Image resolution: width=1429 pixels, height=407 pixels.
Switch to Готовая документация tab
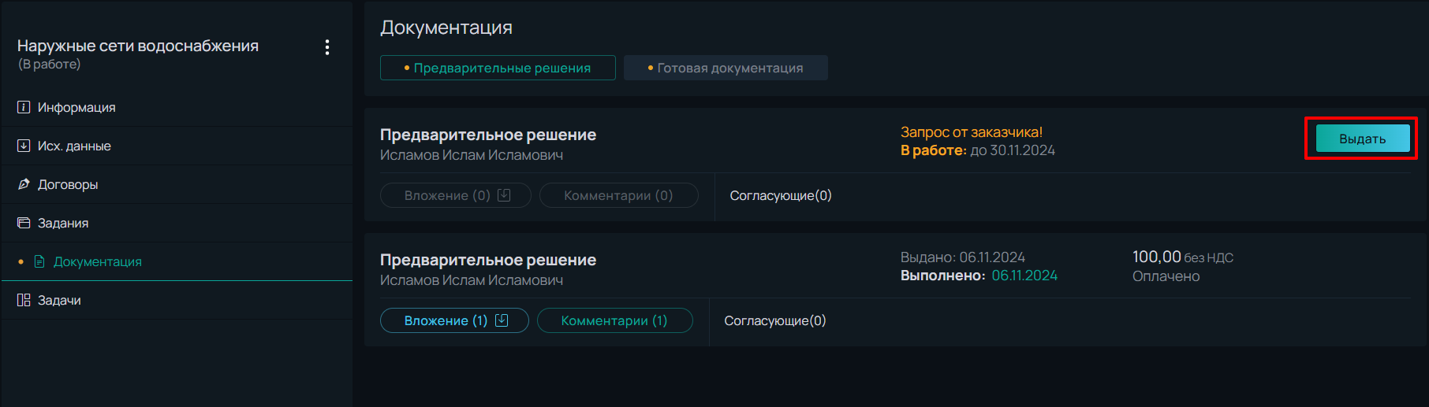pos(726,68)
